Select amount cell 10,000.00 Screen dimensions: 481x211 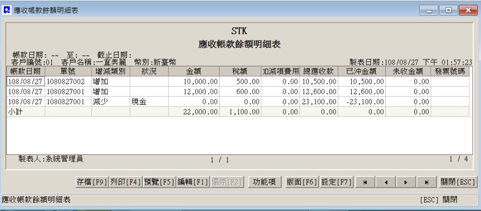tap(194, 81)
